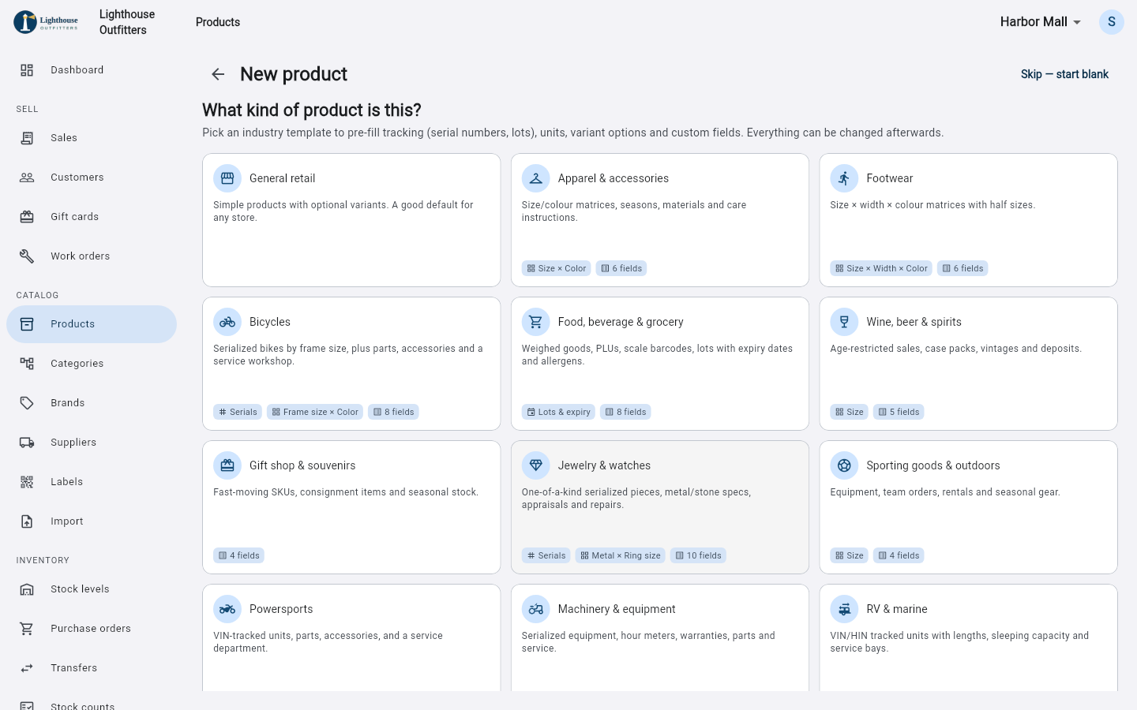Click the Size × Width × Color chip

click(x=881, y=268)
